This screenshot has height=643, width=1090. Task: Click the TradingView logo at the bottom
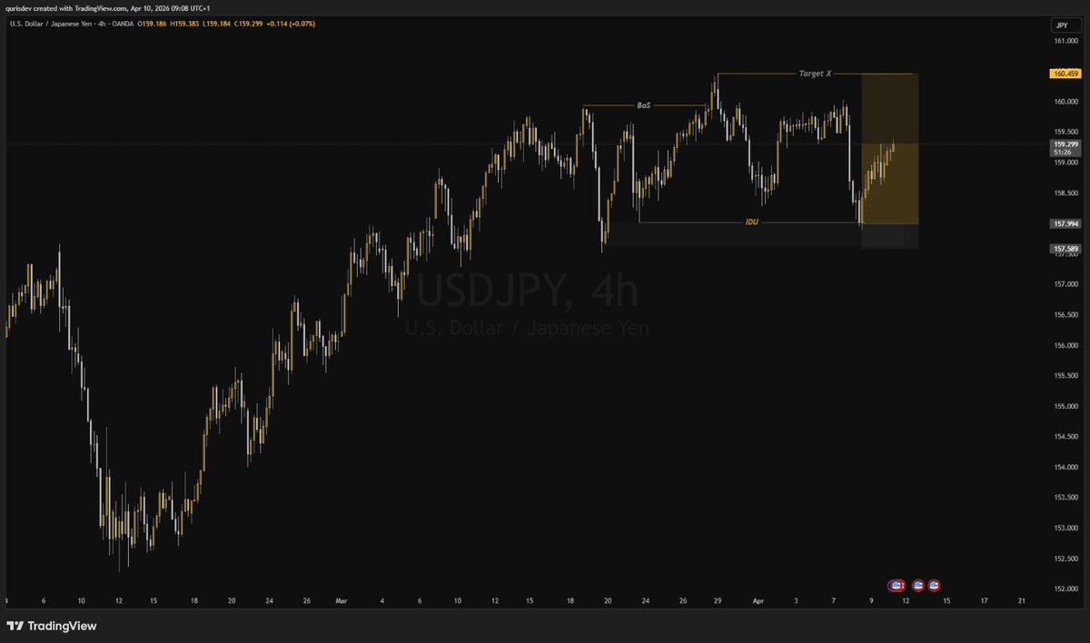tap(52, 626)
